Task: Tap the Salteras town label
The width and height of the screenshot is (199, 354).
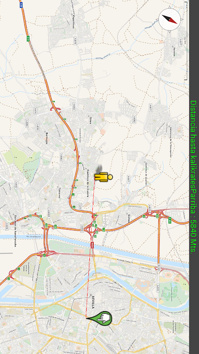Action: pos(174,53)
